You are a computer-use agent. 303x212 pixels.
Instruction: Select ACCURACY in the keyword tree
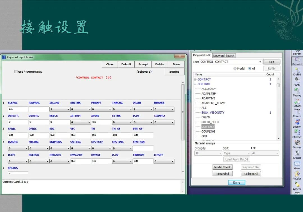pyautogui.click(x=208, y=89)
